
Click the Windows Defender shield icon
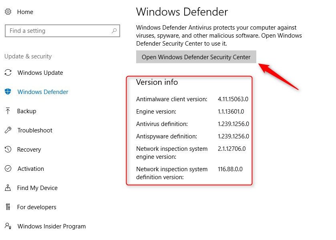8,92
